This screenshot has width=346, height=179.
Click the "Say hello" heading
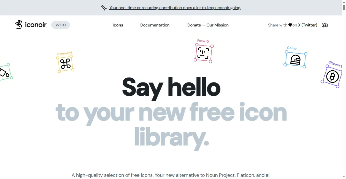pyautogui.click(x=171, y=88)
